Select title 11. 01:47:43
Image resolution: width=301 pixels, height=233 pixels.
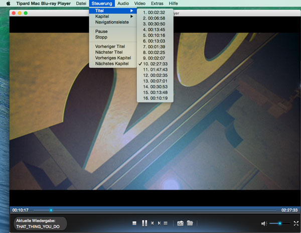(155, 70)
